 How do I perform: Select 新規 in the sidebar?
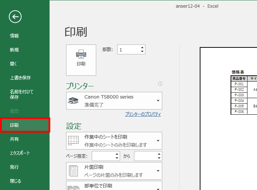click(14, 50)
